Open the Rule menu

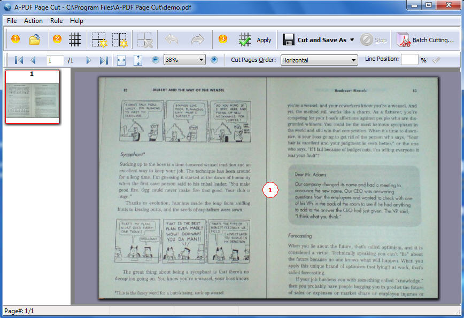(x=56, y=21)
